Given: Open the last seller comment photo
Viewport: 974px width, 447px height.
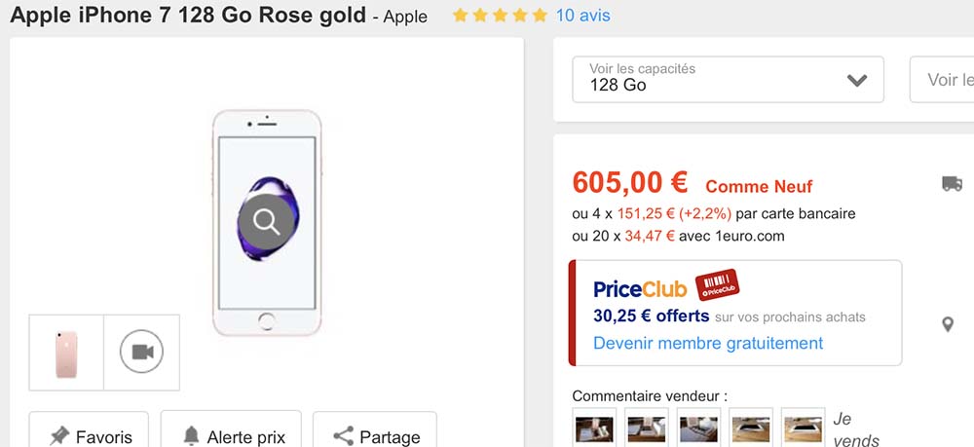Looking at the screenshot, I should 803,428.
